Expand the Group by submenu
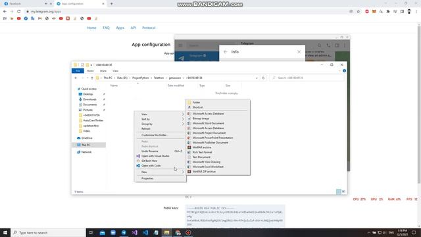This screenshot has width=421, height=237. click(160, 124)
